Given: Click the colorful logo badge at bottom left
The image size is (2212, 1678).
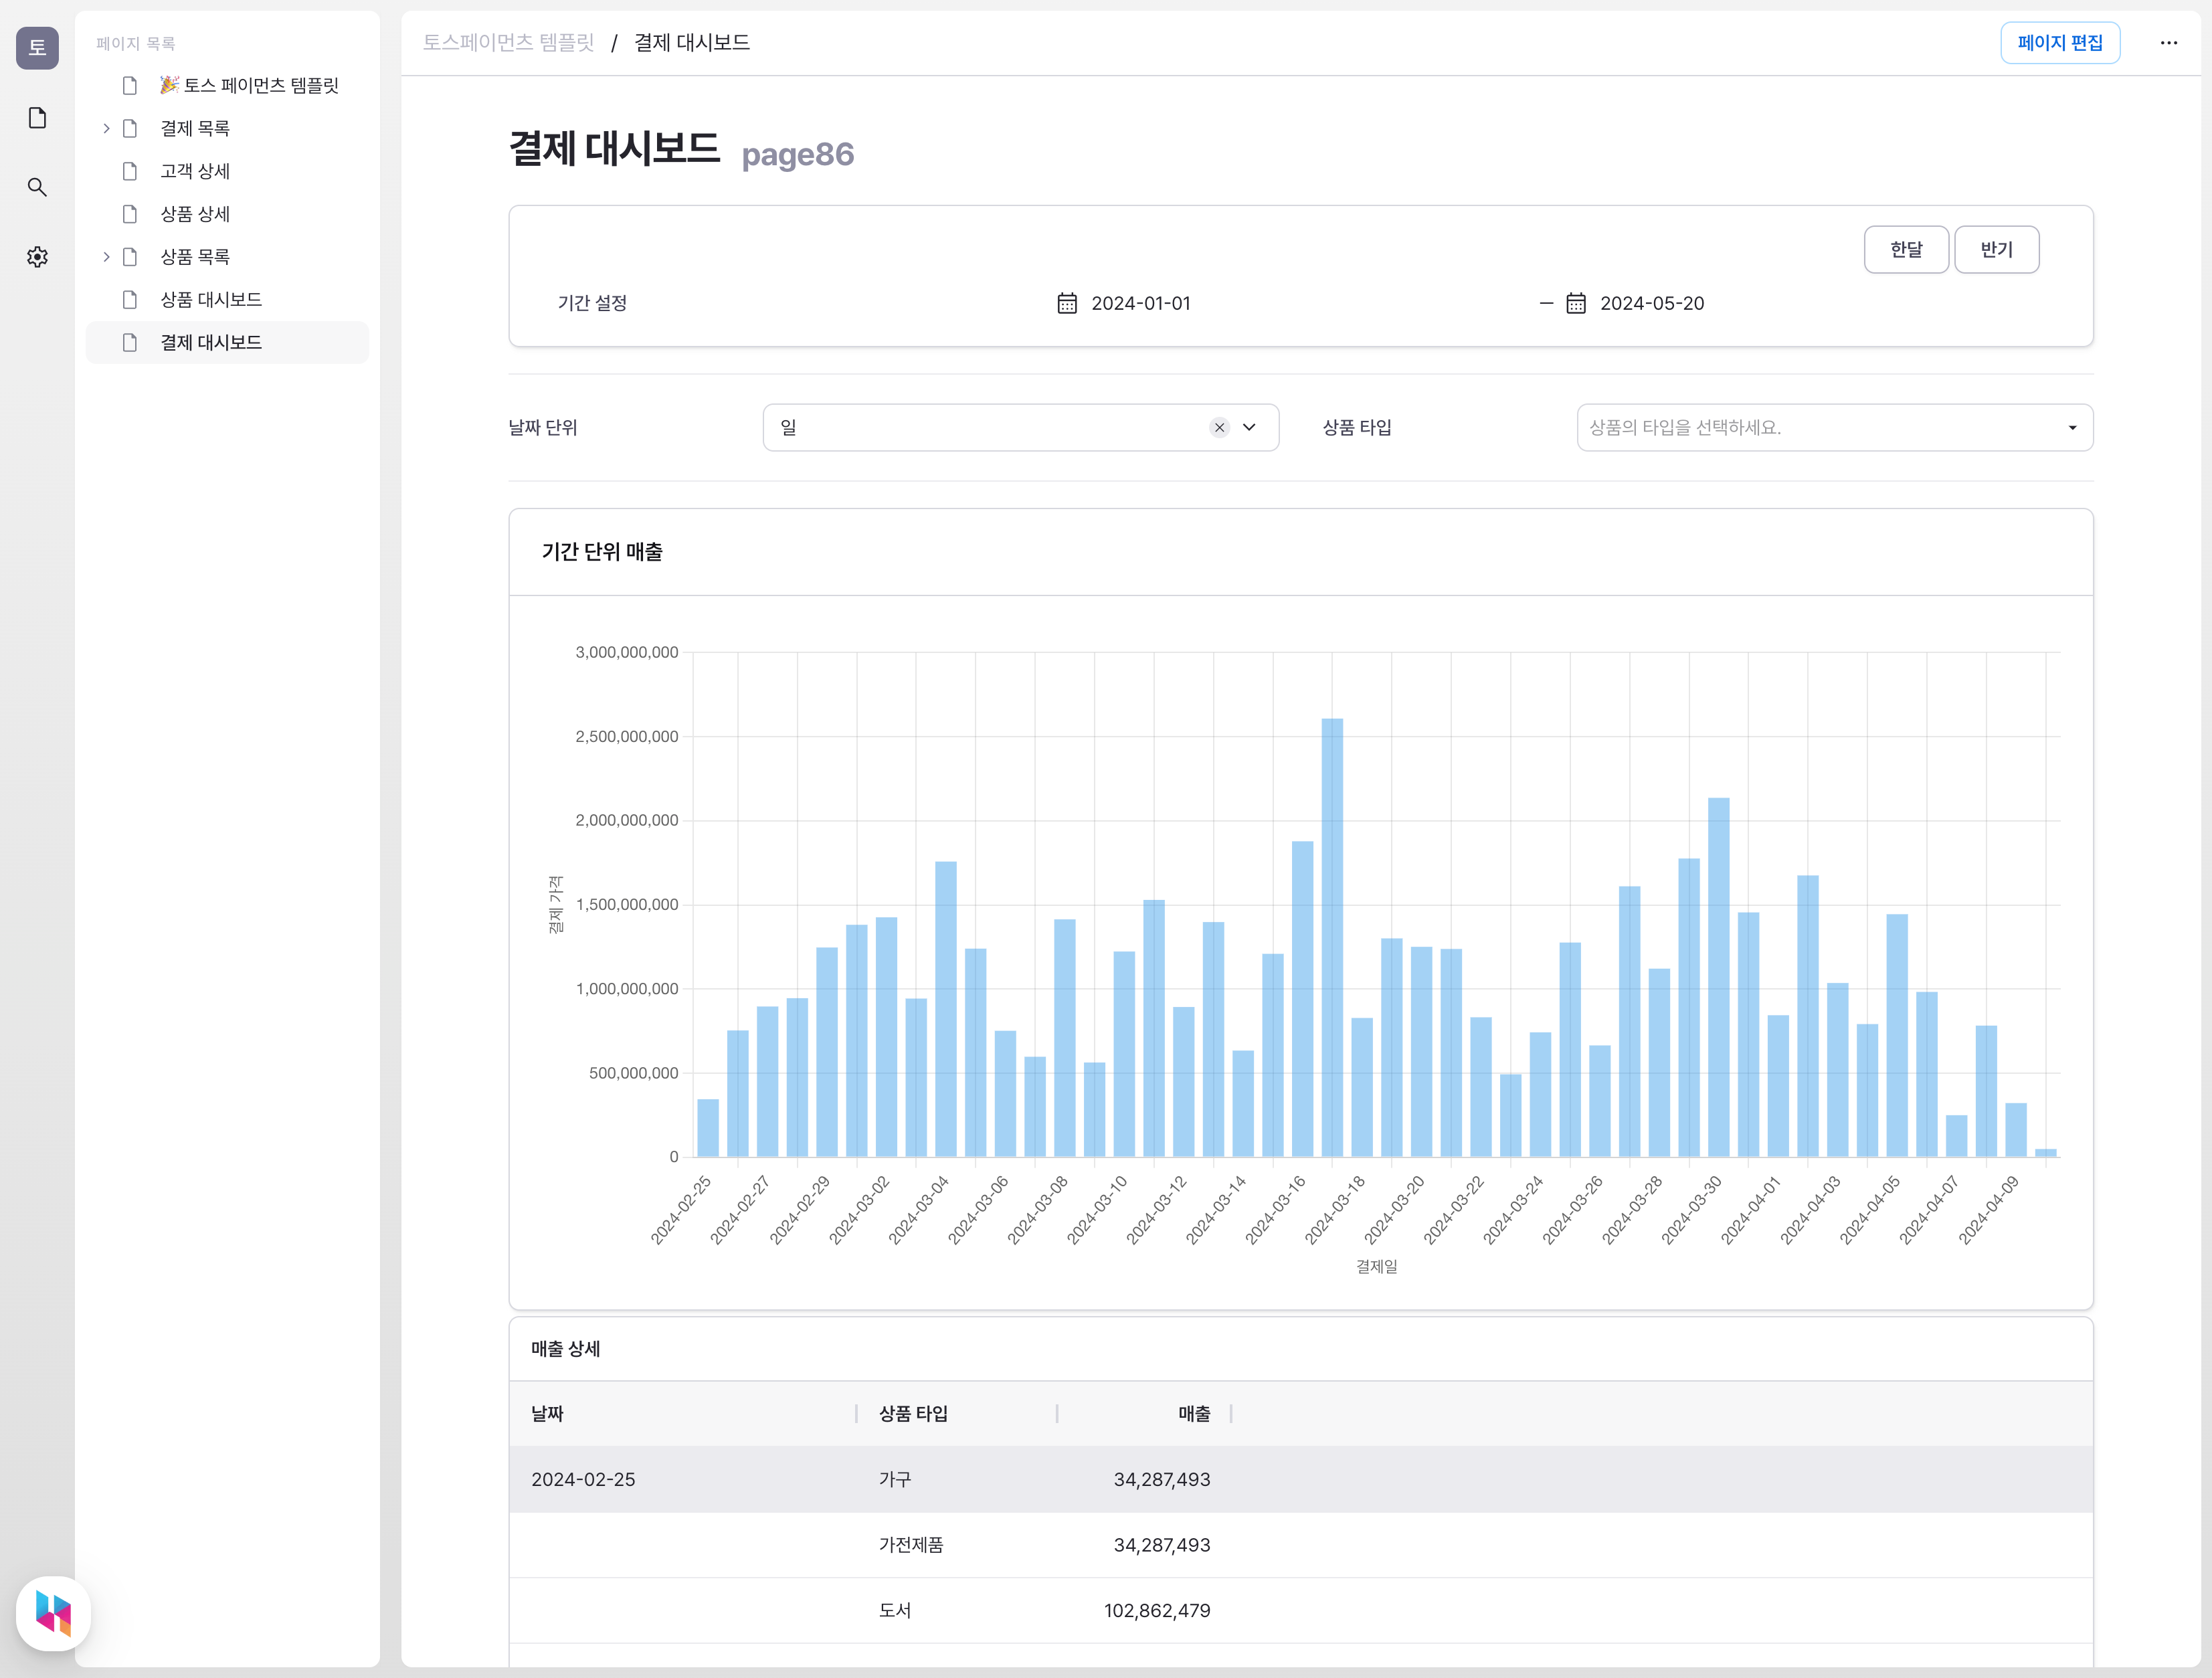Looking at the screenshot, I should click(53, 1613).
